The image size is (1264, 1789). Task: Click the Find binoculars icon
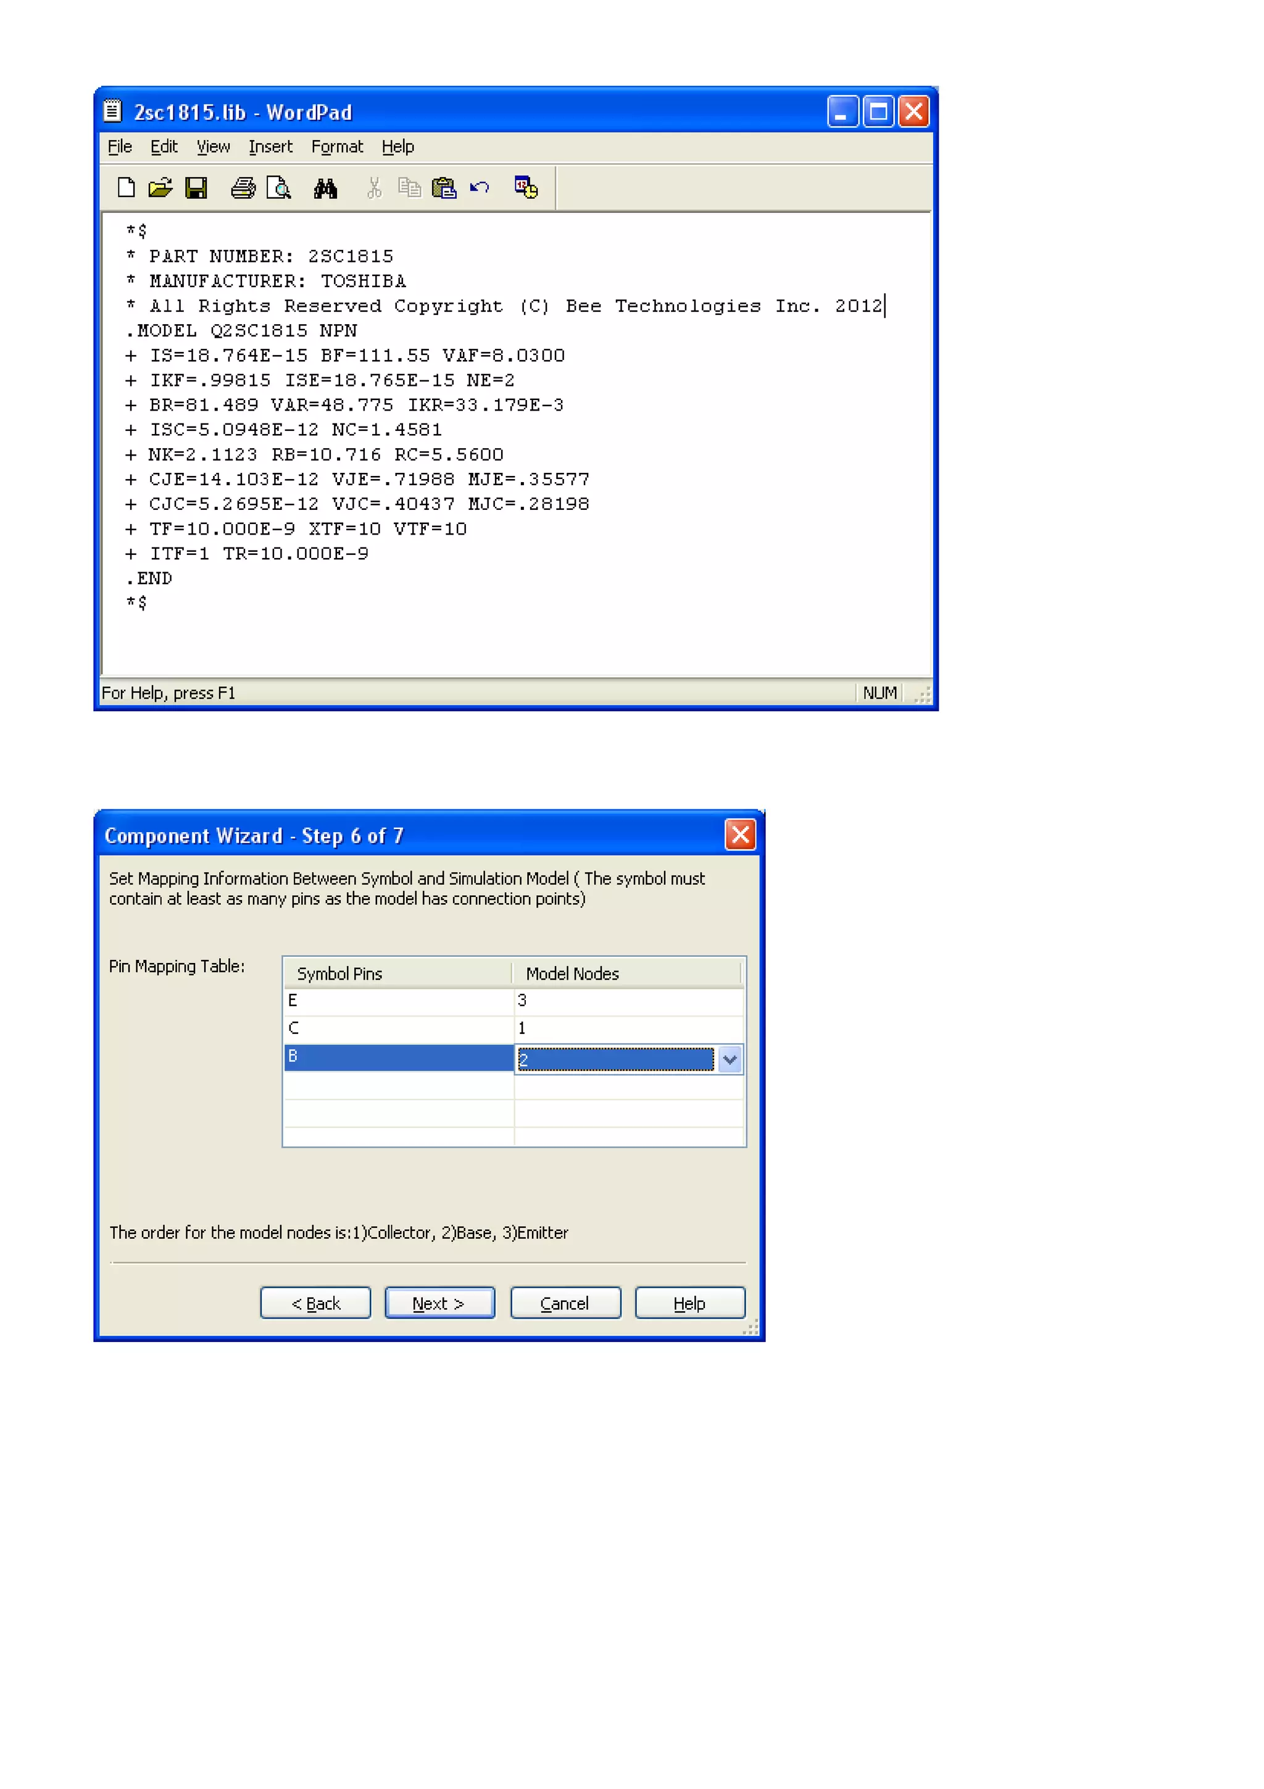pyautogui.click(x=325, y=188)
